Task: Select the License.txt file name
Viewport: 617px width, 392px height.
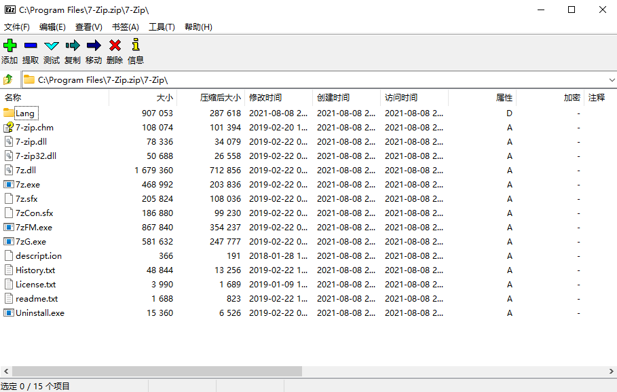Action: [x=36, y=285]
